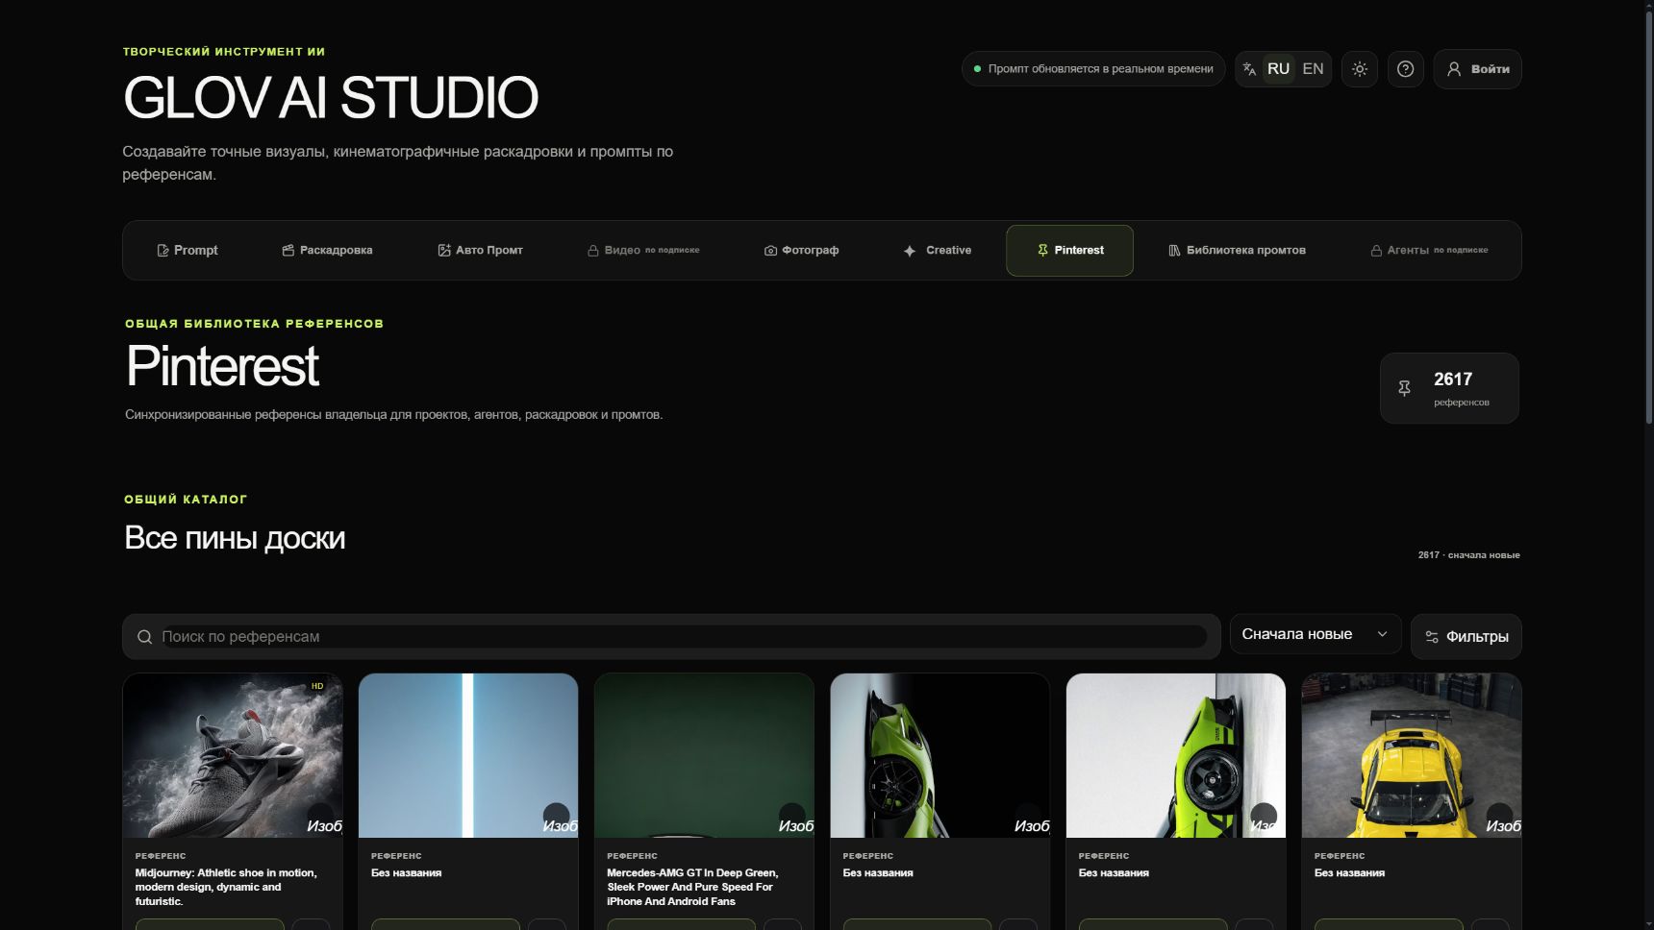Open the athletic shoe reference thumbnail
This screenshot has height=930, width=1654.
coord(233,755)
